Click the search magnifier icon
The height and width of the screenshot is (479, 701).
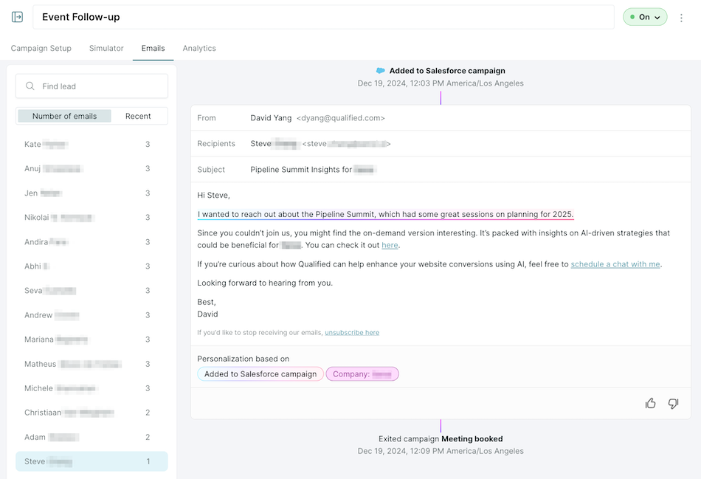[30, 86]
